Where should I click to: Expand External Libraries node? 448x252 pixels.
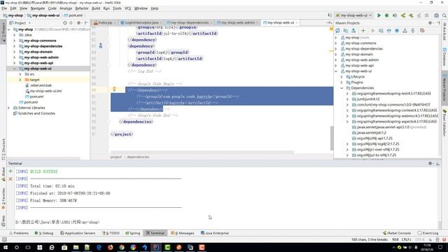[x=9, y=108]
